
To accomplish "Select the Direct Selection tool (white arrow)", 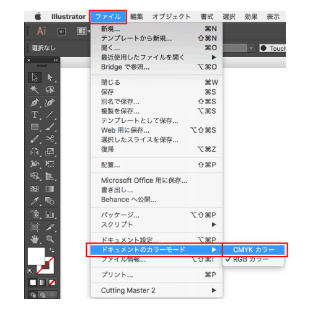I will pyautogui.click(x=50, y=77).
